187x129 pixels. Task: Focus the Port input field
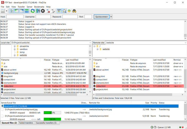point(88,17)
